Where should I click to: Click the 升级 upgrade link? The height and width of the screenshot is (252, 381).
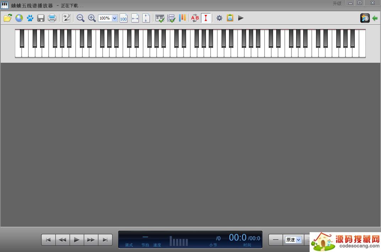click(x=337, y=4)
